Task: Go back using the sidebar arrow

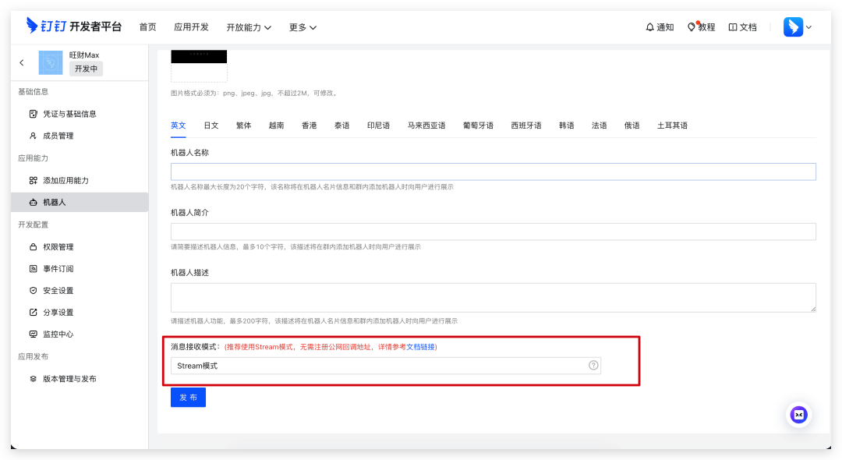Action: (22, 62)
